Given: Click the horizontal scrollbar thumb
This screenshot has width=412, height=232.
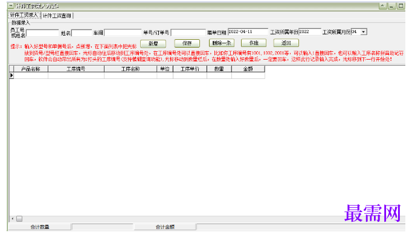Looking at the screenshot, I should (x=19, y=219).
